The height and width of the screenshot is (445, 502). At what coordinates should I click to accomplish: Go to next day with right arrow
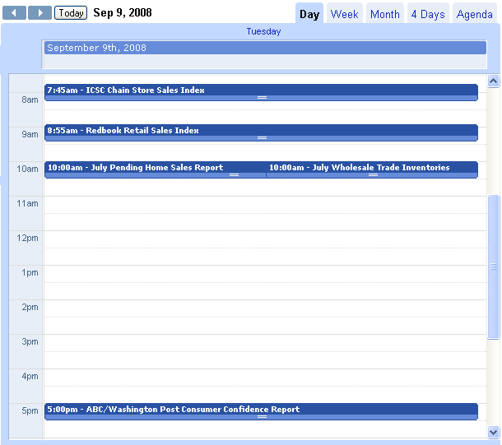40,13
